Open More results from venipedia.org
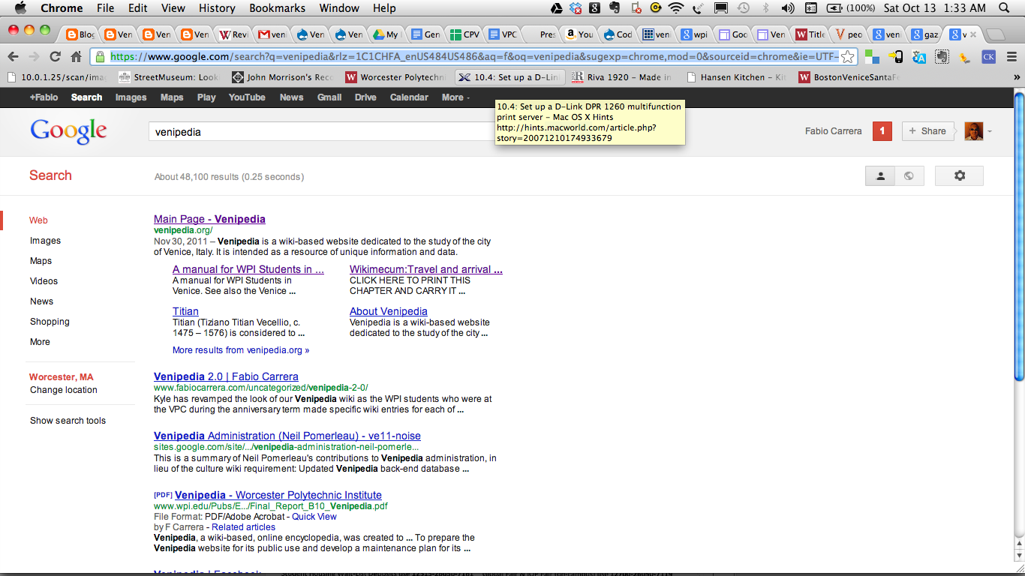Image resolution: width=1025 pixels, height=576 pixels. point(241,350)
